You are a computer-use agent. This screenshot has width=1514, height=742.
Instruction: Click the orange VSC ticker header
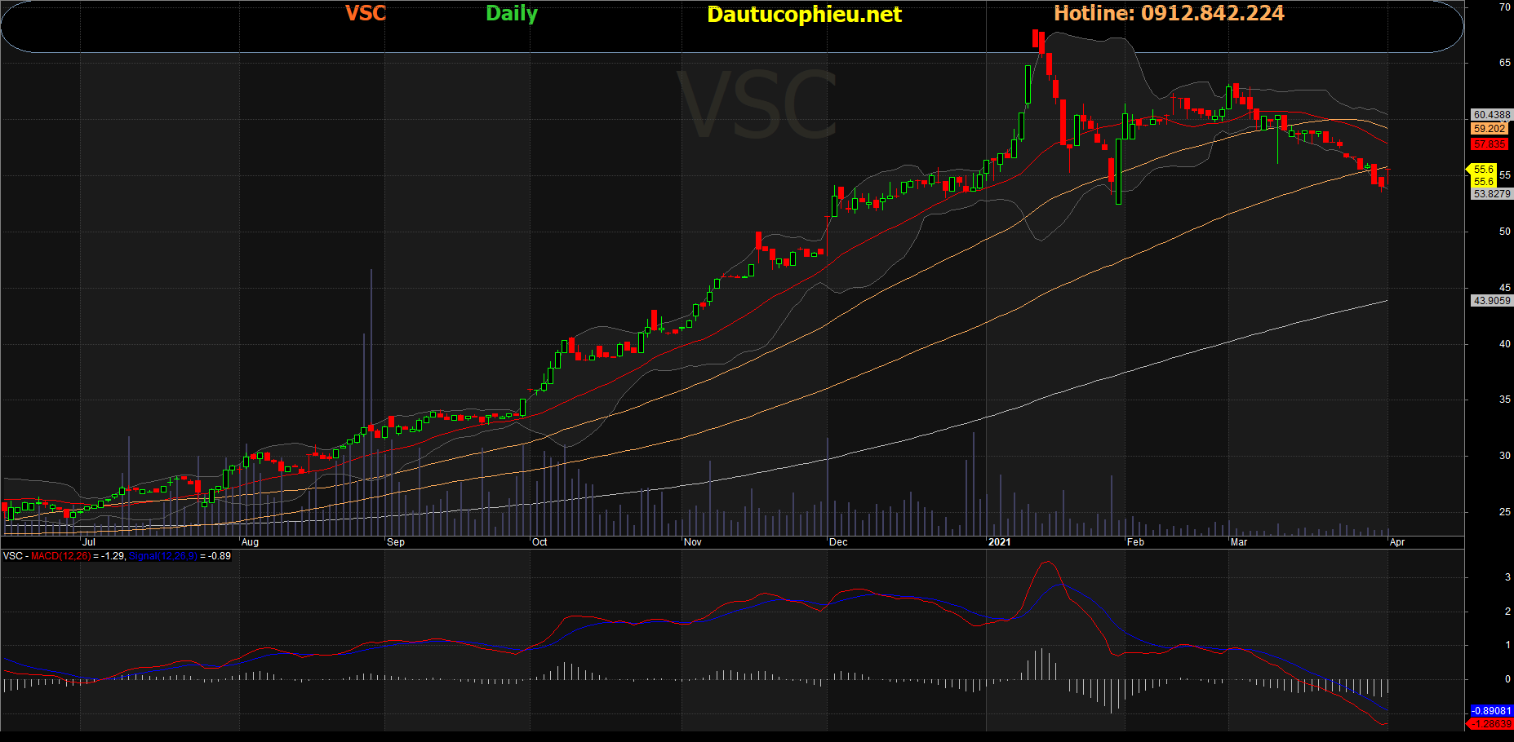[x=365, y=13]
